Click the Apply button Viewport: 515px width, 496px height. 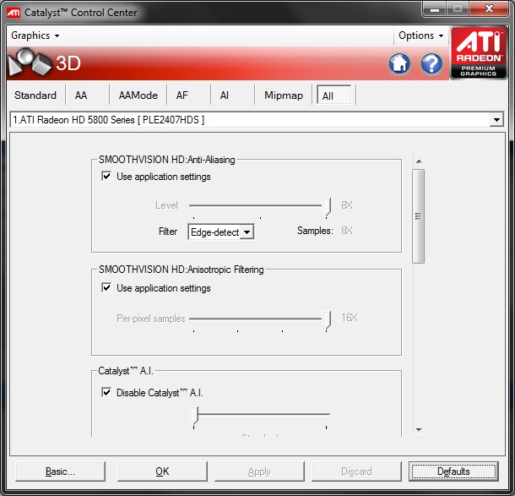(259, 471)
